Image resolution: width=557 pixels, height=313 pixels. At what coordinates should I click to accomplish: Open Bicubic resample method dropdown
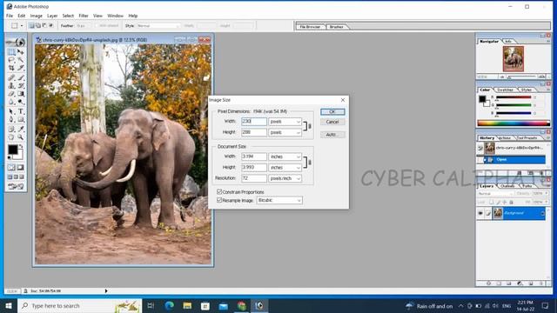click(x=279, y=201)
